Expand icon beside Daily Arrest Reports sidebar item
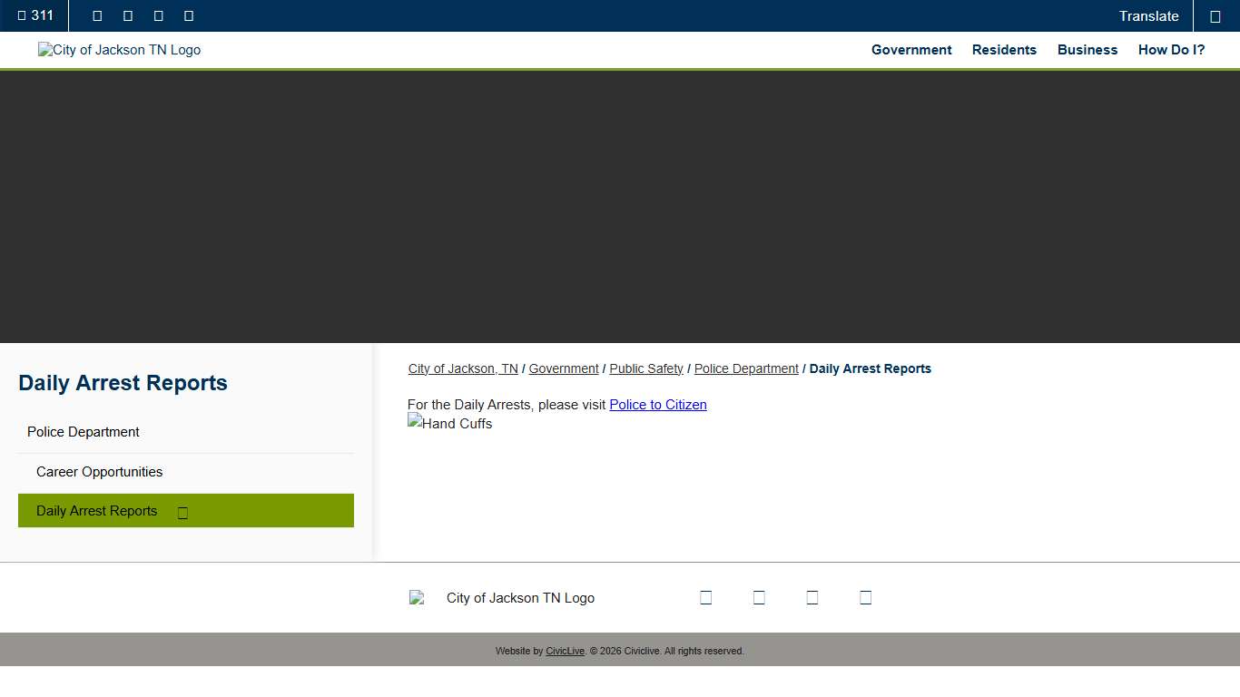This screenshot has width=1240, height=697. (x=182, y=512)
